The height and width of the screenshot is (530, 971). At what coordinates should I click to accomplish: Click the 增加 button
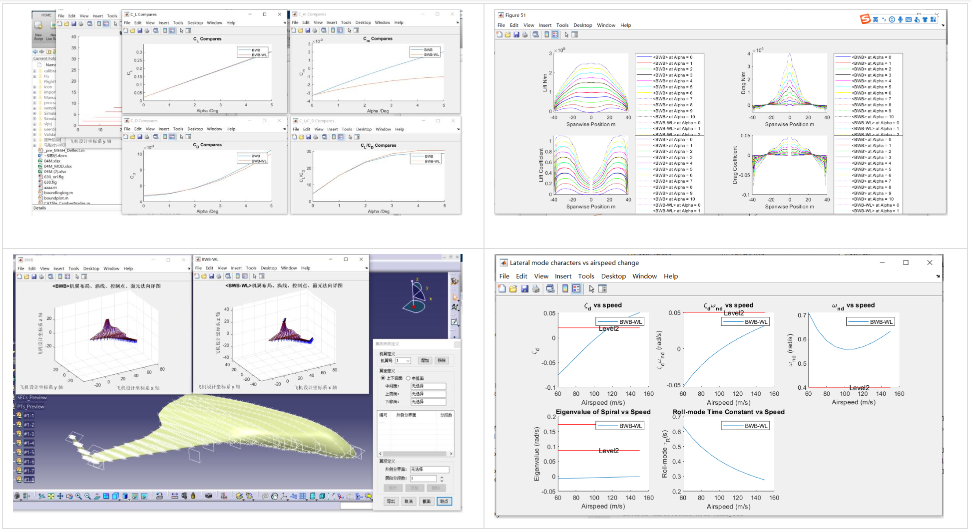425,360
